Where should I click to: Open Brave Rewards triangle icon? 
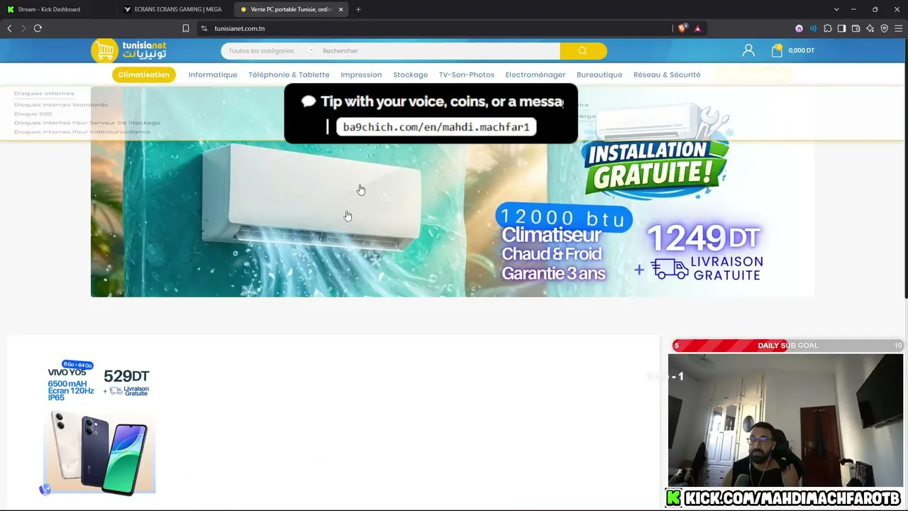coord(698,28)
